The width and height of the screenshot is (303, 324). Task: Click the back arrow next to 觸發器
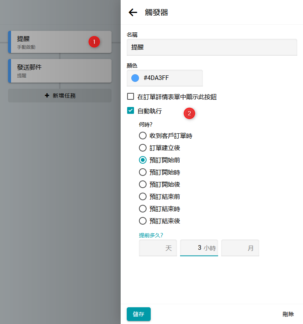(x=133, y=13)
